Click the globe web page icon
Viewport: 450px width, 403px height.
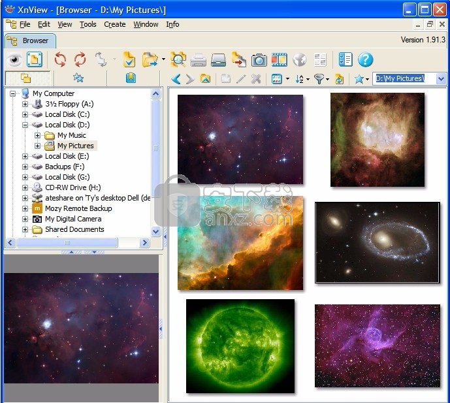pos(300,60)
